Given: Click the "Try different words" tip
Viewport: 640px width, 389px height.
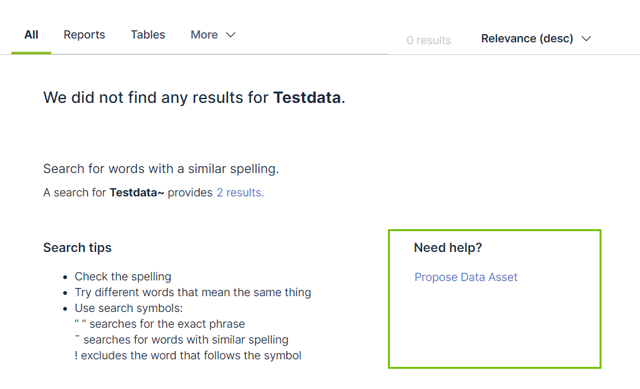Looking at the screenshot, I should coord(193,292).
